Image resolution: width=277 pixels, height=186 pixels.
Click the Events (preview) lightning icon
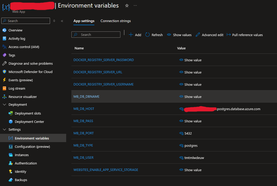(4, 80)
